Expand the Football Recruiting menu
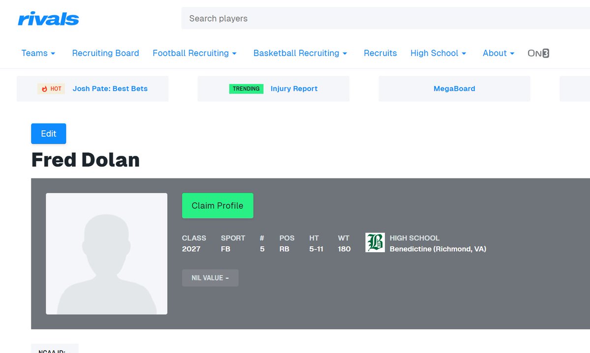Screen dimensions: 590x353 click(x=195, y=53)
